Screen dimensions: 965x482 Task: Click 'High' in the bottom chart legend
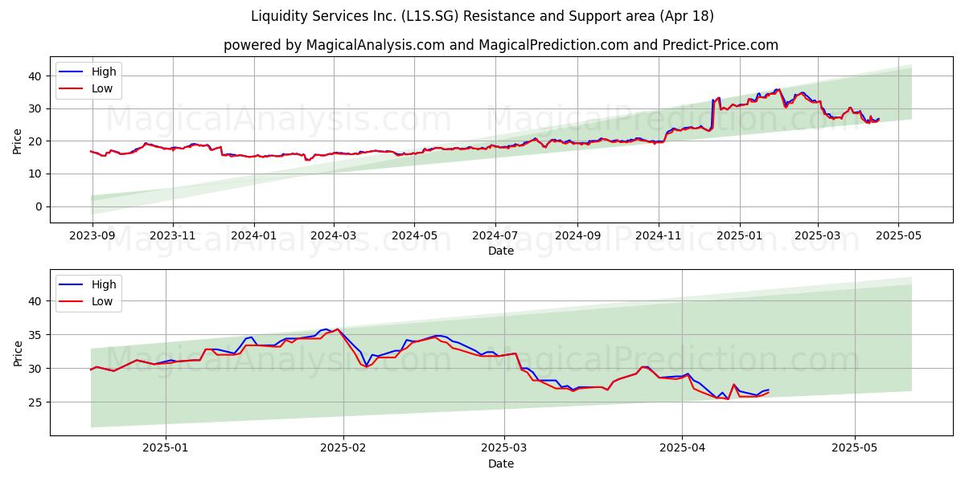click(104, 284)
